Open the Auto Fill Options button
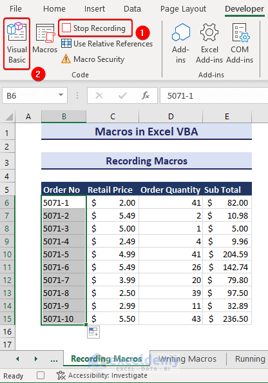The height and width of the screenshot is (383, 268). click(x=93, y=332)
